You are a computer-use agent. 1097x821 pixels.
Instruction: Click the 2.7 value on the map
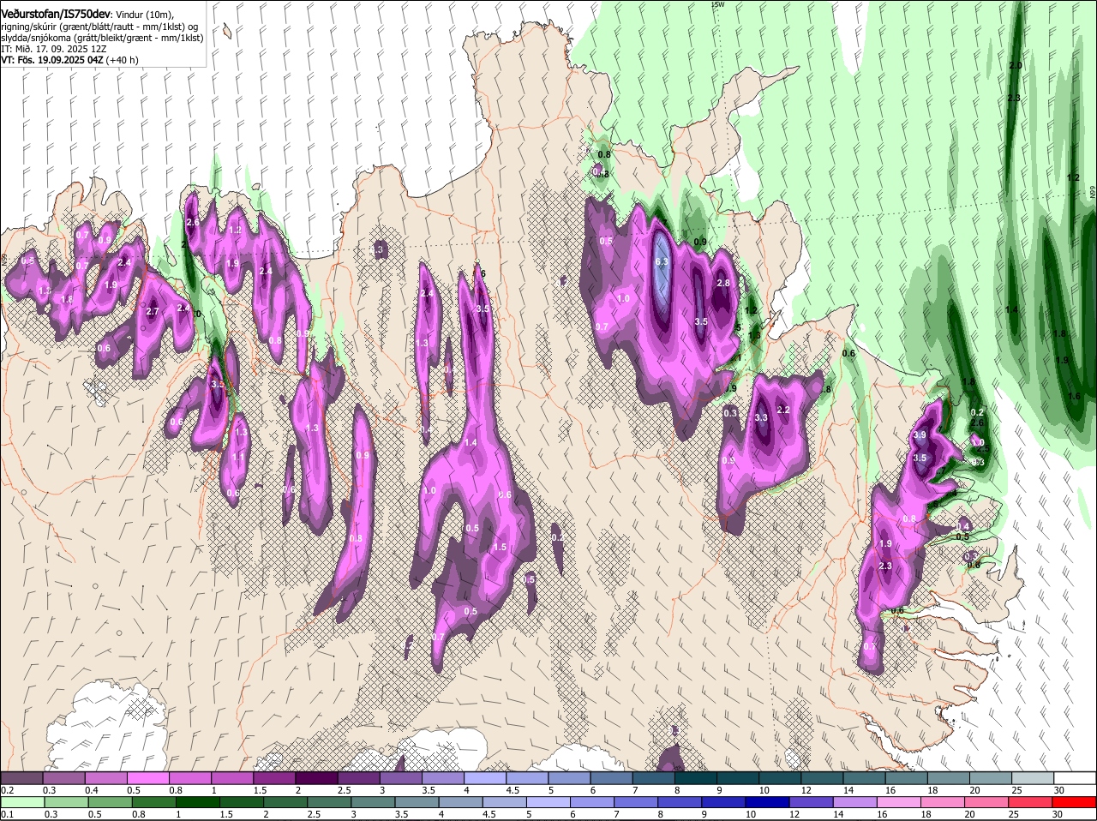pyautogui.click(x=153, y=311)
